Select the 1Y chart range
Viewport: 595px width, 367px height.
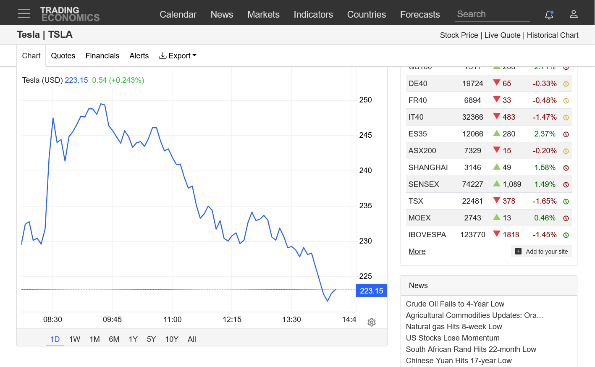click(x=133, y=339)
